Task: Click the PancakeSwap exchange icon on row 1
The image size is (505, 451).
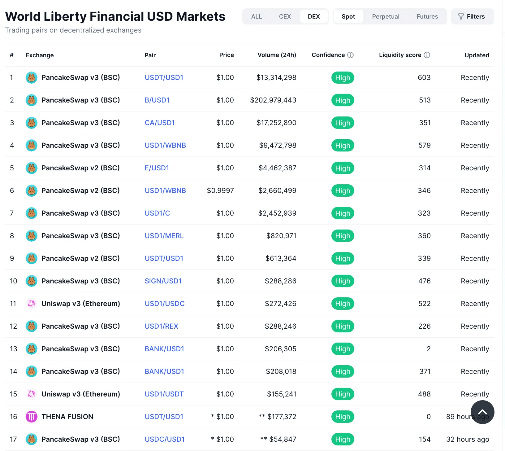Action: point(31,77)
